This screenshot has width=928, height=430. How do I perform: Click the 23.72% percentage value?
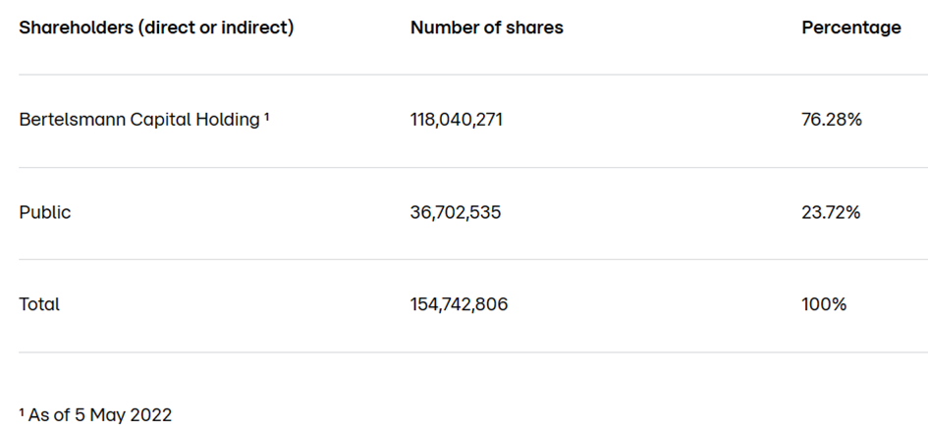[x=831, y=212]
